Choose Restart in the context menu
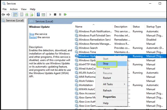 (112, 78)
